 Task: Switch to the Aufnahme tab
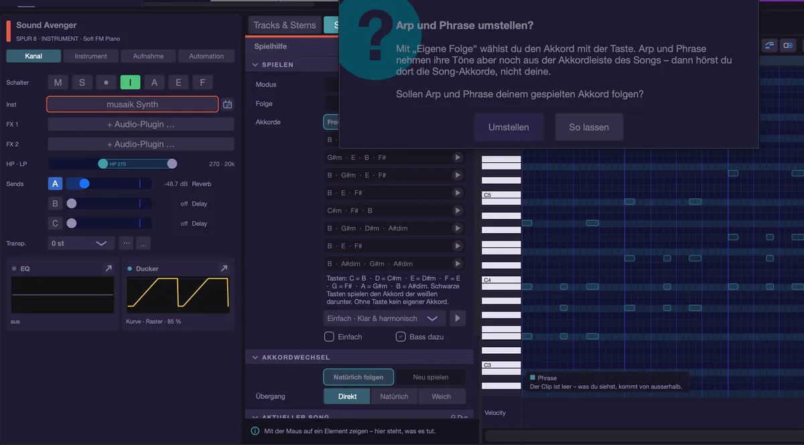point(149,56)
